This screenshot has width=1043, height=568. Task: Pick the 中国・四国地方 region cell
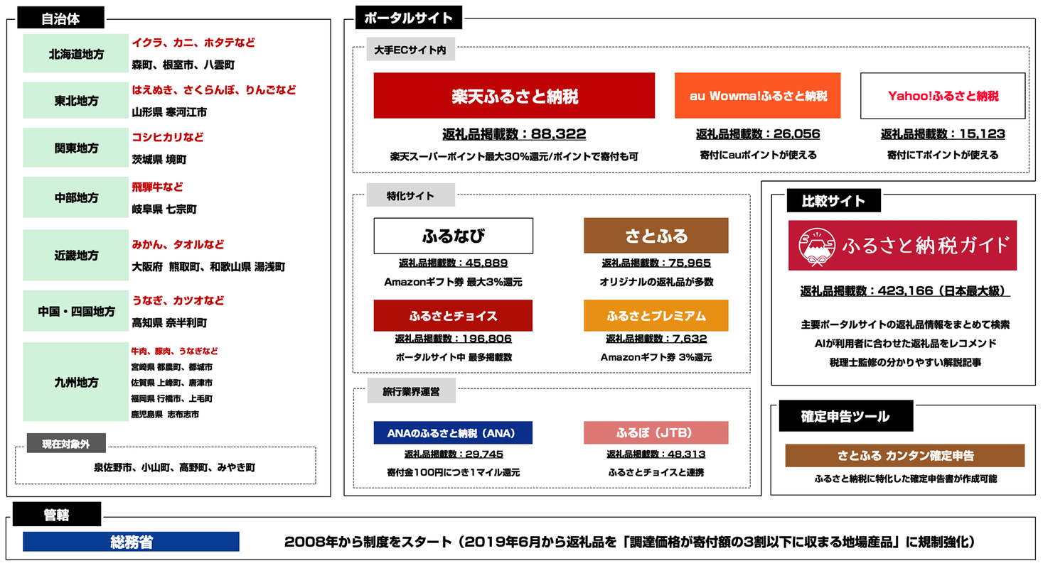tap(75, 311)
